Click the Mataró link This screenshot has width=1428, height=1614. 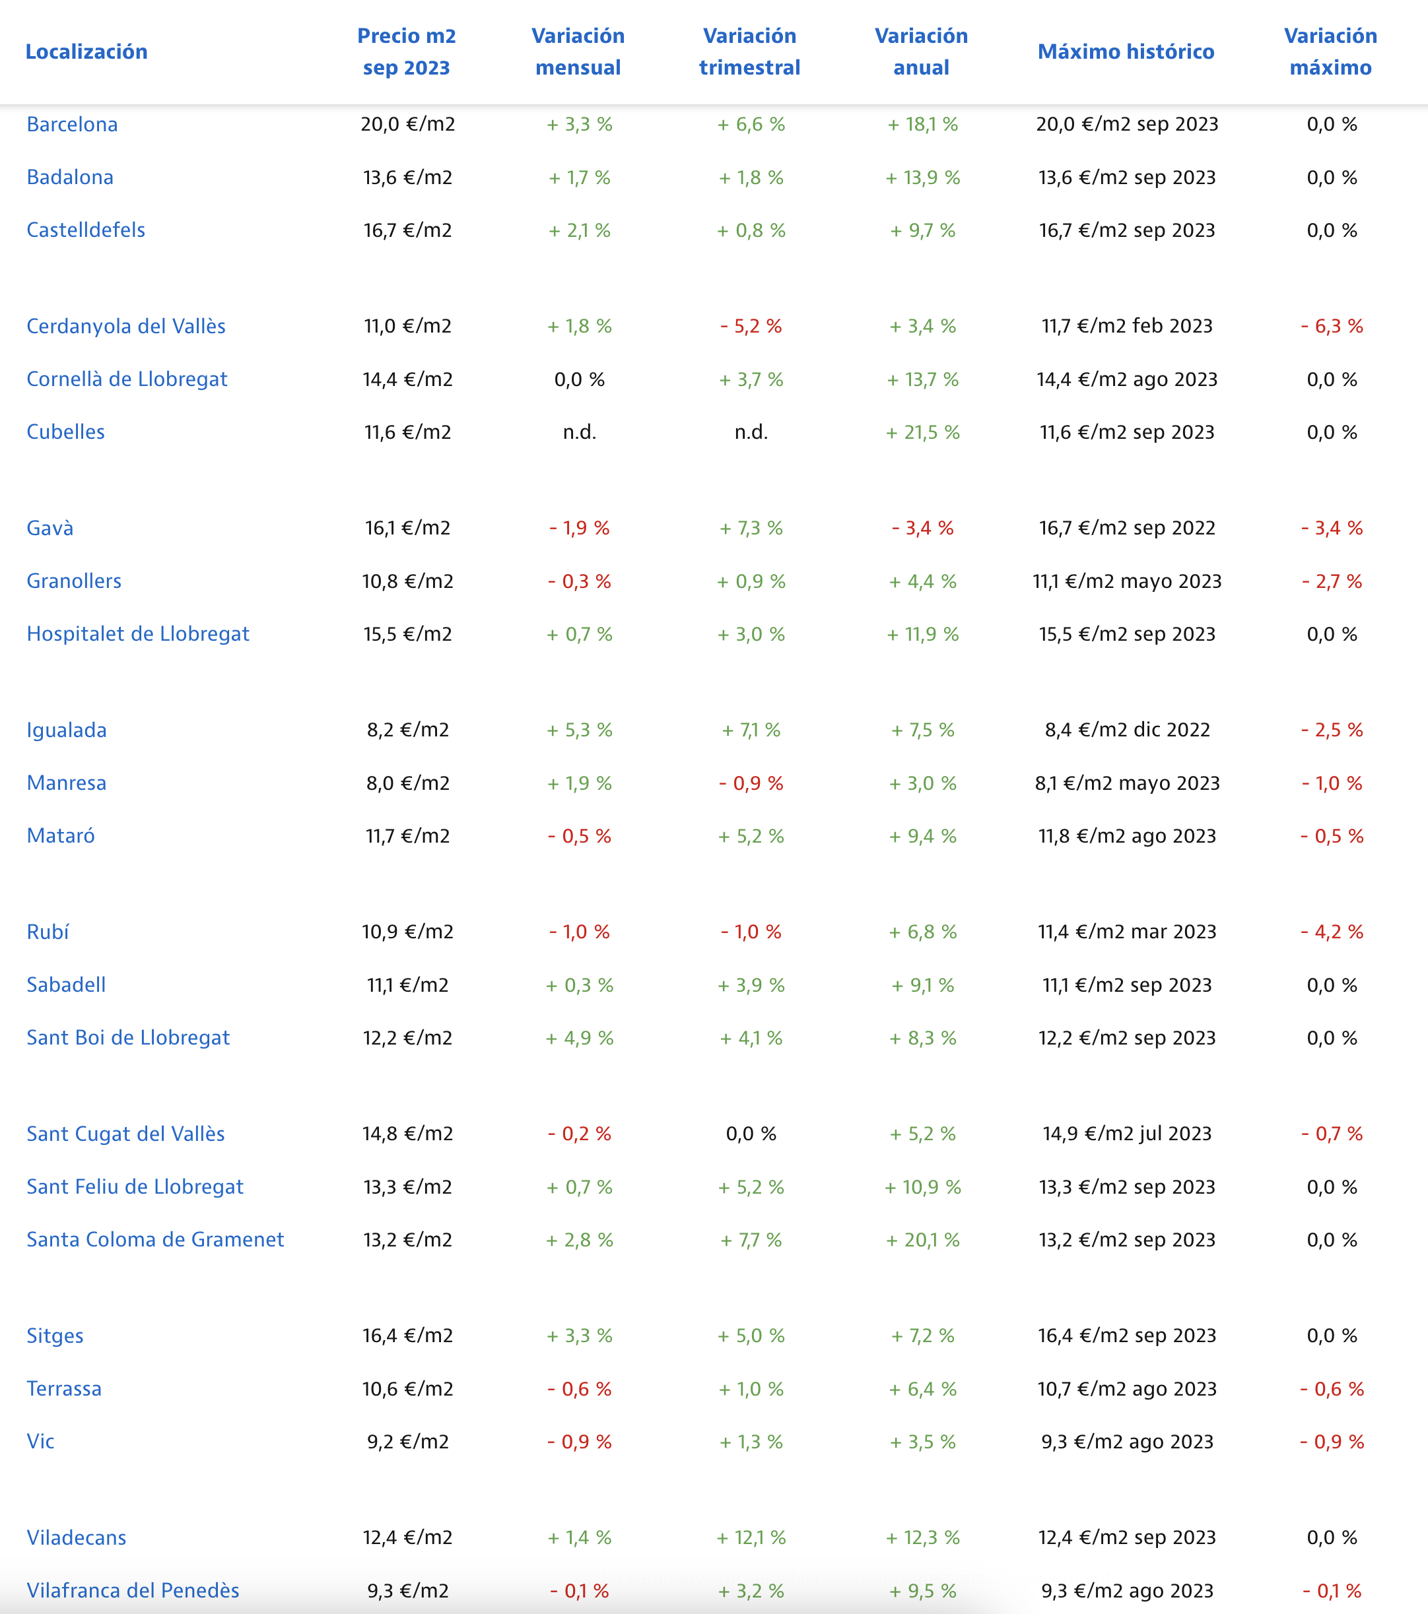click(x=60, y=836)
